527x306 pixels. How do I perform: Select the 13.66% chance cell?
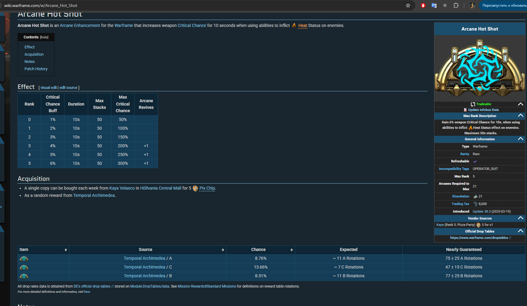[261, 267]
